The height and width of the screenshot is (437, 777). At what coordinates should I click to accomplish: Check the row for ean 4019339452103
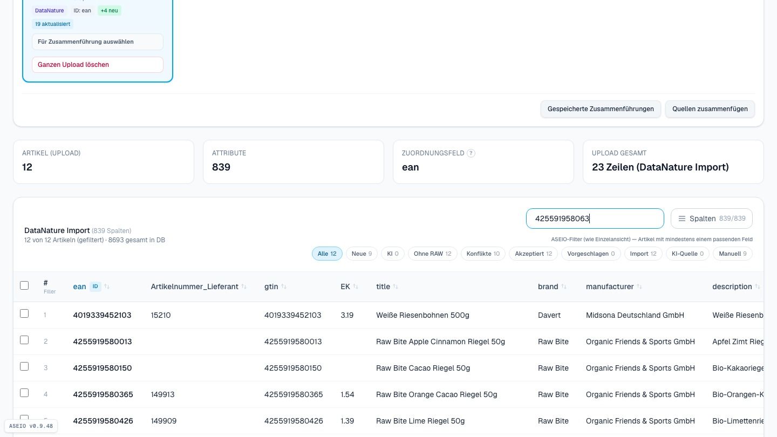[24, 313]
